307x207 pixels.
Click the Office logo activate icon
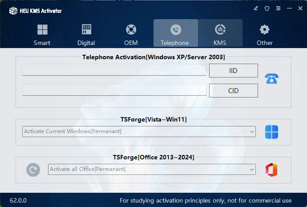271,170
